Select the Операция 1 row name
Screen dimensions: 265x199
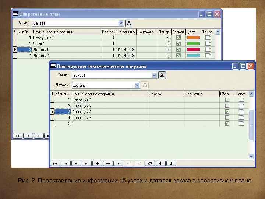coord(82,99)
